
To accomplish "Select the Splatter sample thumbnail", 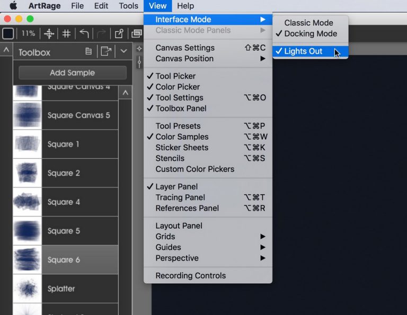I will (27, 289).
